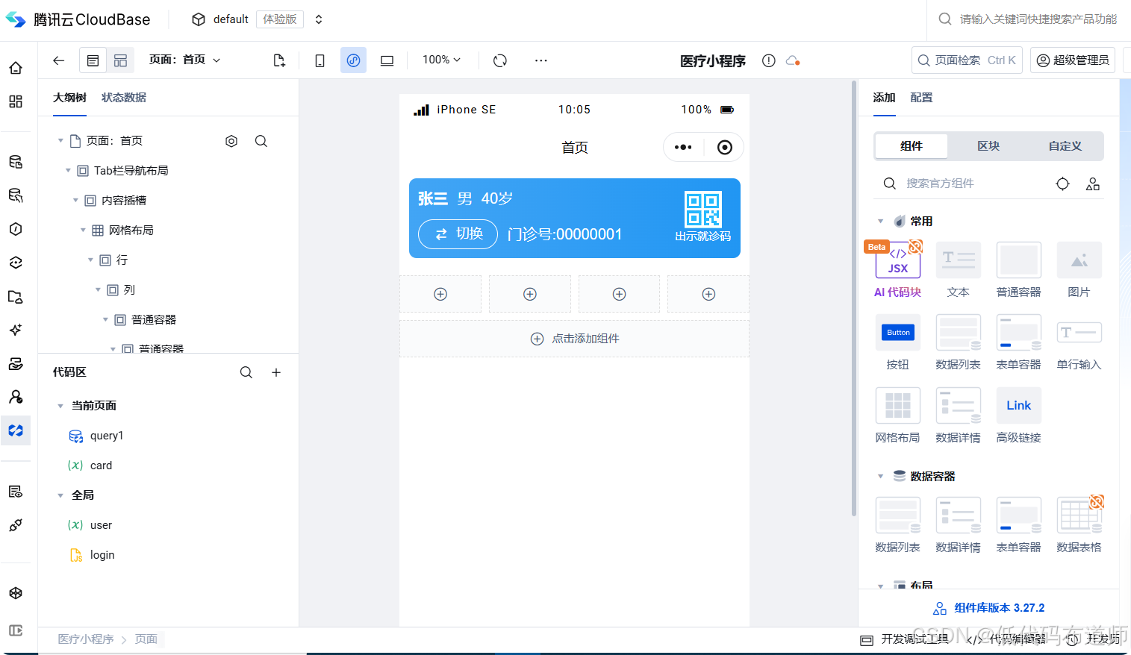Collapse the Tab栏导航布局 tree node
The height and width of the screenshot is (655, 1131).
pyautogui.click(x=68, y=170)
